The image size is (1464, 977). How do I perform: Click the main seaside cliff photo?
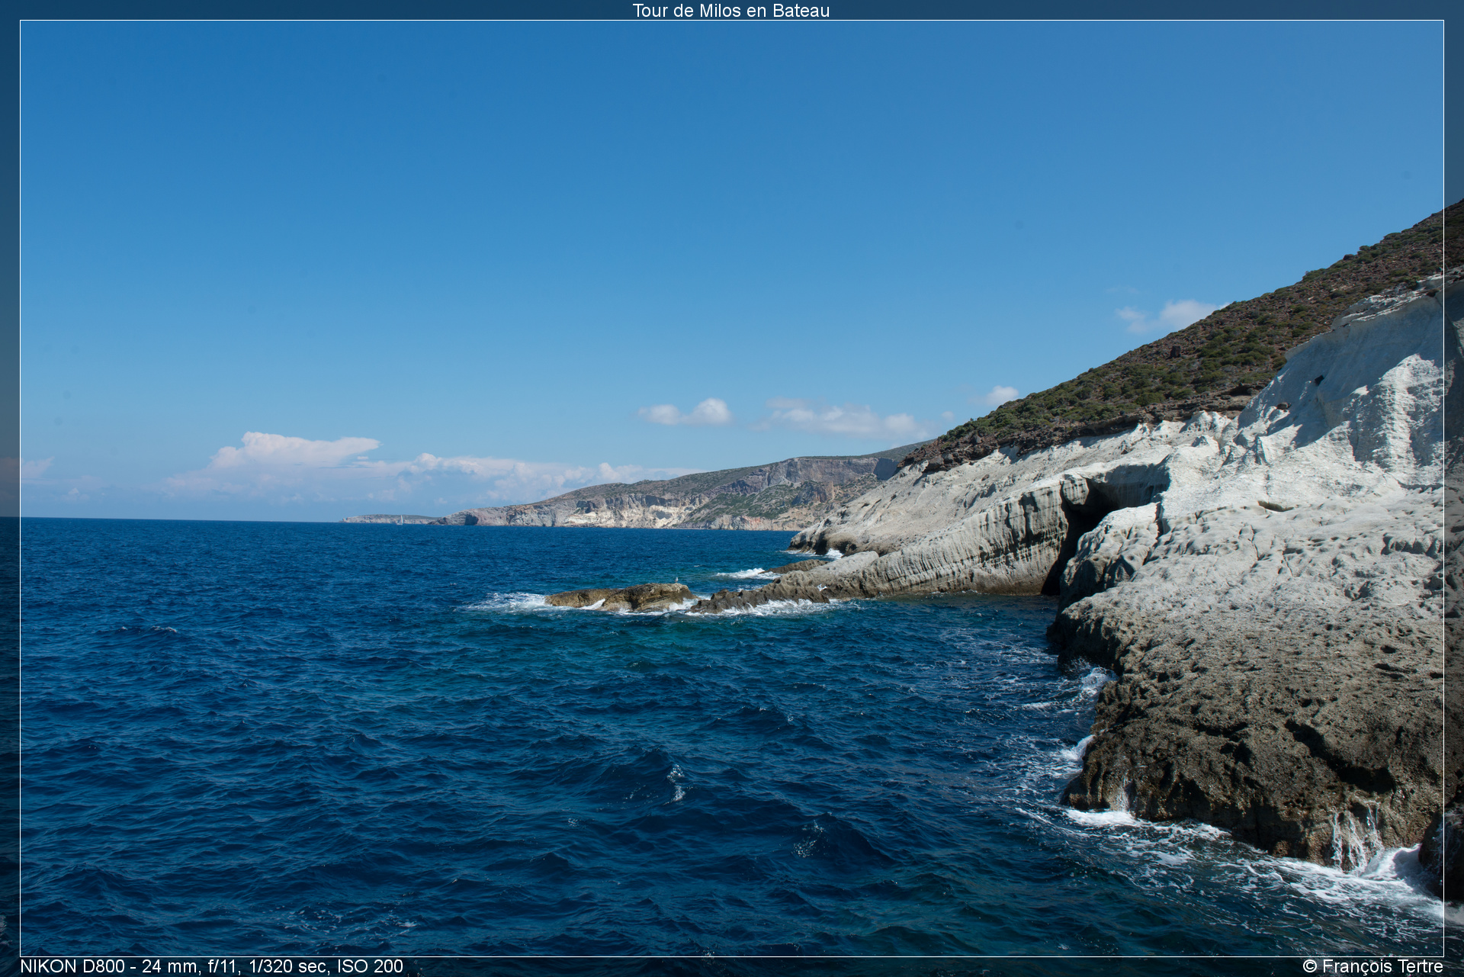pyautogui.click(x=732, y=488)
